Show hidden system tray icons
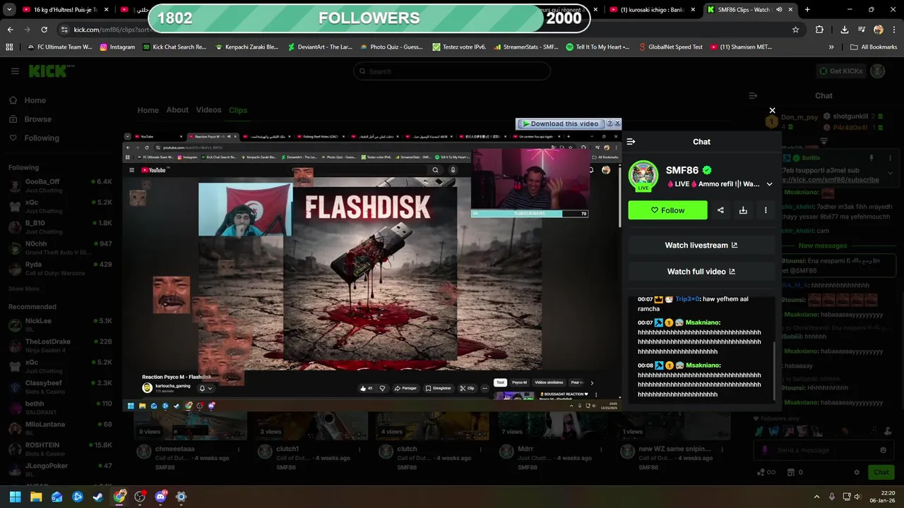 [816, 497]
